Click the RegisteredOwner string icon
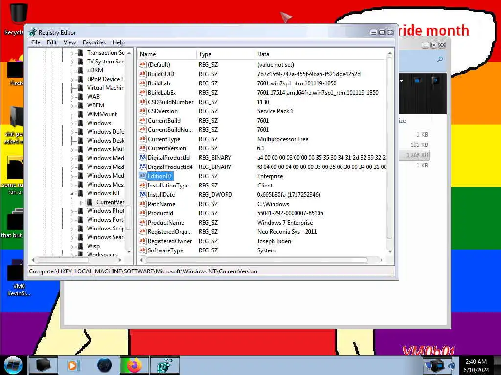The image size is (501, 375). [x=143, y=241]
